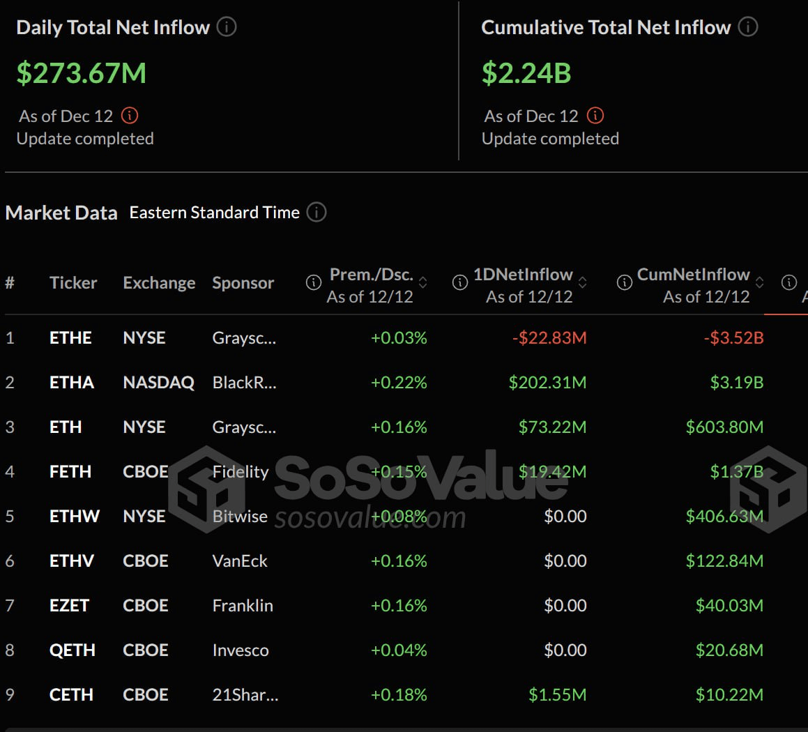Click the +0.04% premium cell for QETH
The width and height of the screenshot is (808, 732).
pyautogui.click(x=399, y=650)
